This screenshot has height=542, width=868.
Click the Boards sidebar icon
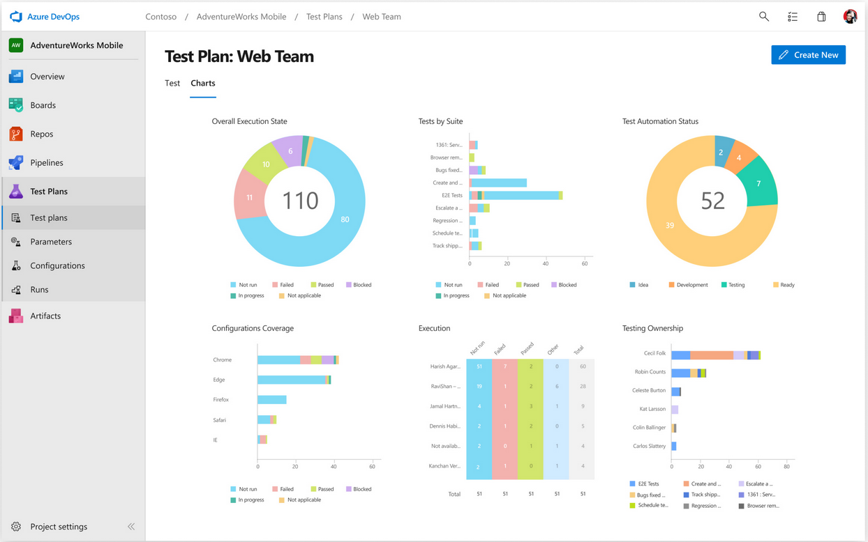tap(15, 105)
